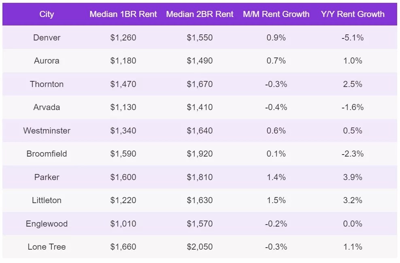Click the Median 1BR Rent header
Screen dimensions: 400x263
point(123,14)
